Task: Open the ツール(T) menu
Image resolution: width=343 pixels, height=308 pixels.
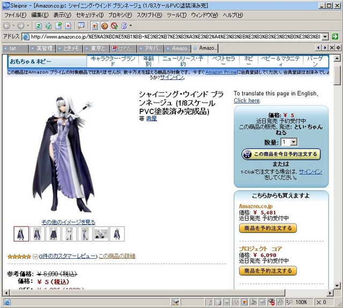Action: click(x=176, y=15)
